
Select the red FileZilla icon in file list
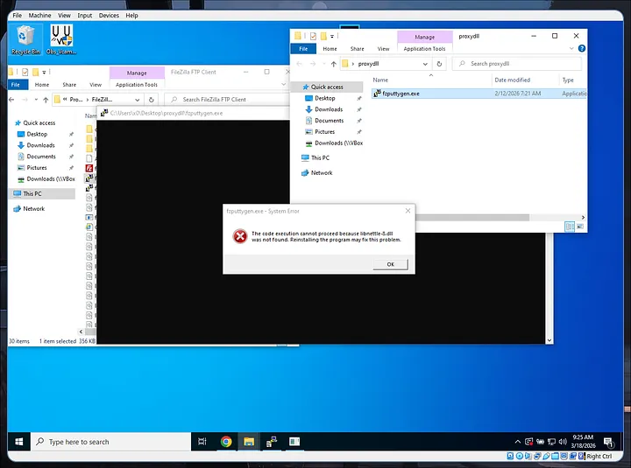(x=89, y=168)
